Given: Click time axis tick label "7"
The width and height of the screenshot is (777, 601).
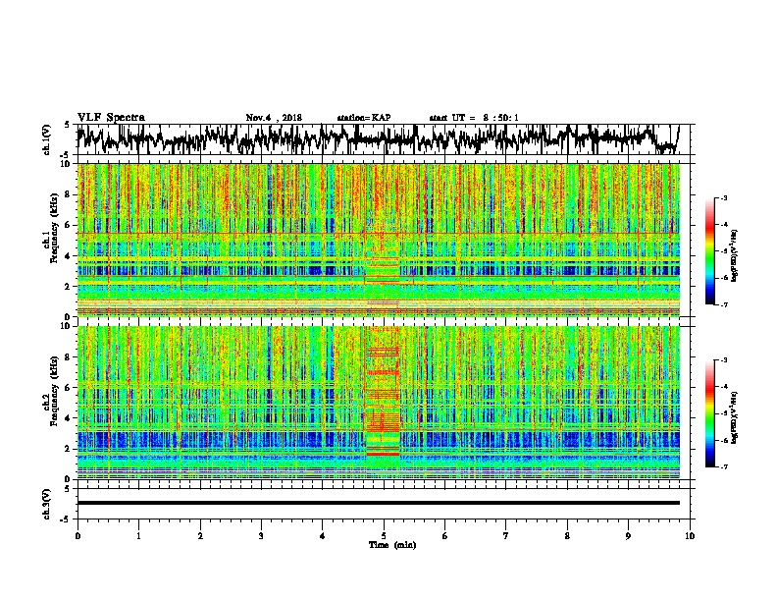Looking at the screenshot, I should point(506,536).
